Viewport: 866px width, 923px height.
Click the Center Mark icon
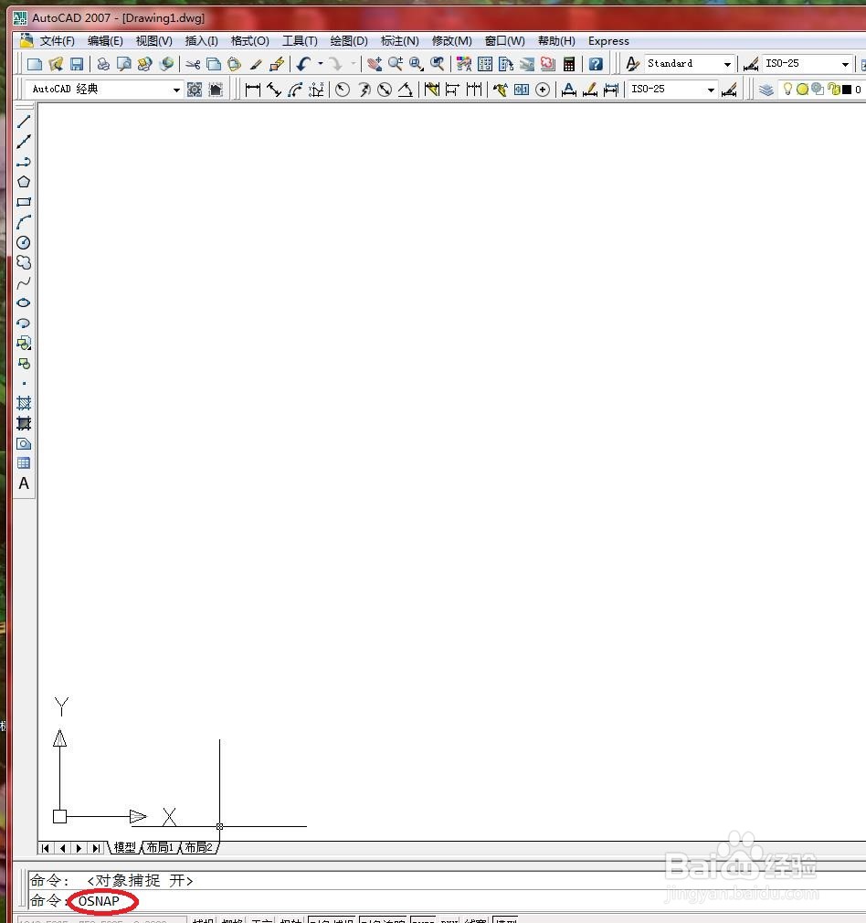[x=543, y=90]
